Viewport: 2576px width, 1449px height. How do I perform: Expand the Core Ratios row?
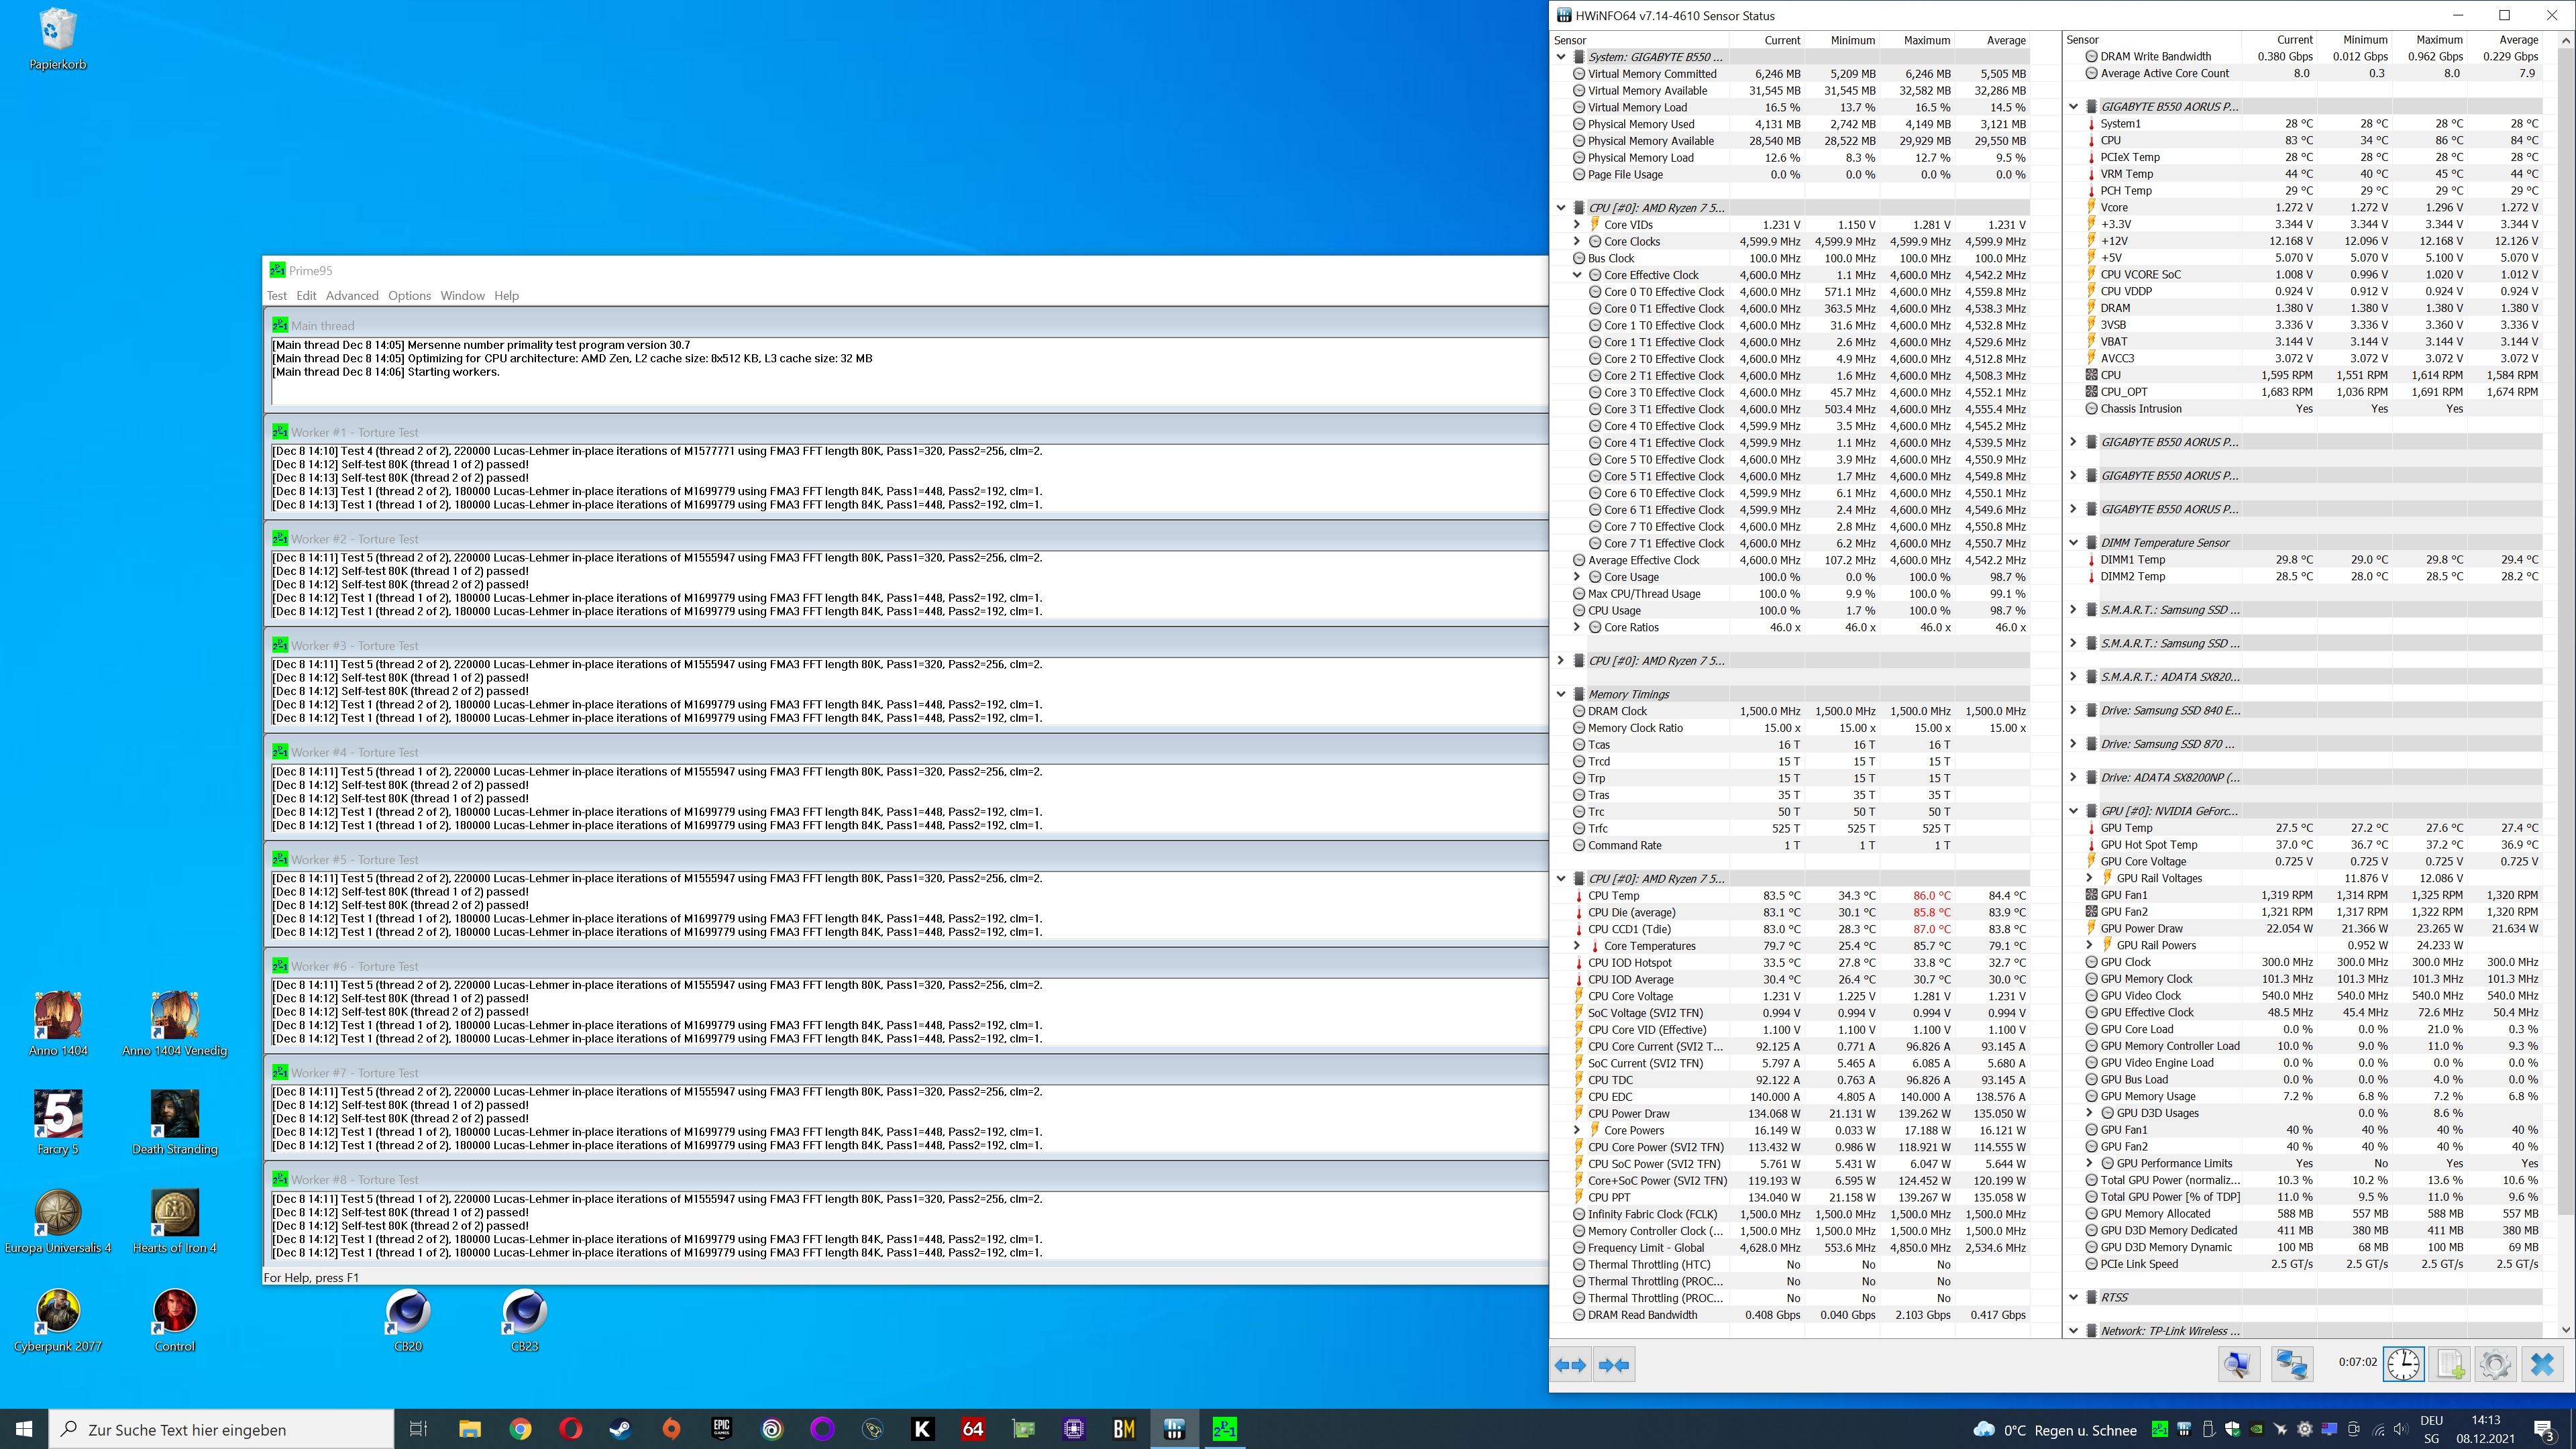tap(1577, 627)
